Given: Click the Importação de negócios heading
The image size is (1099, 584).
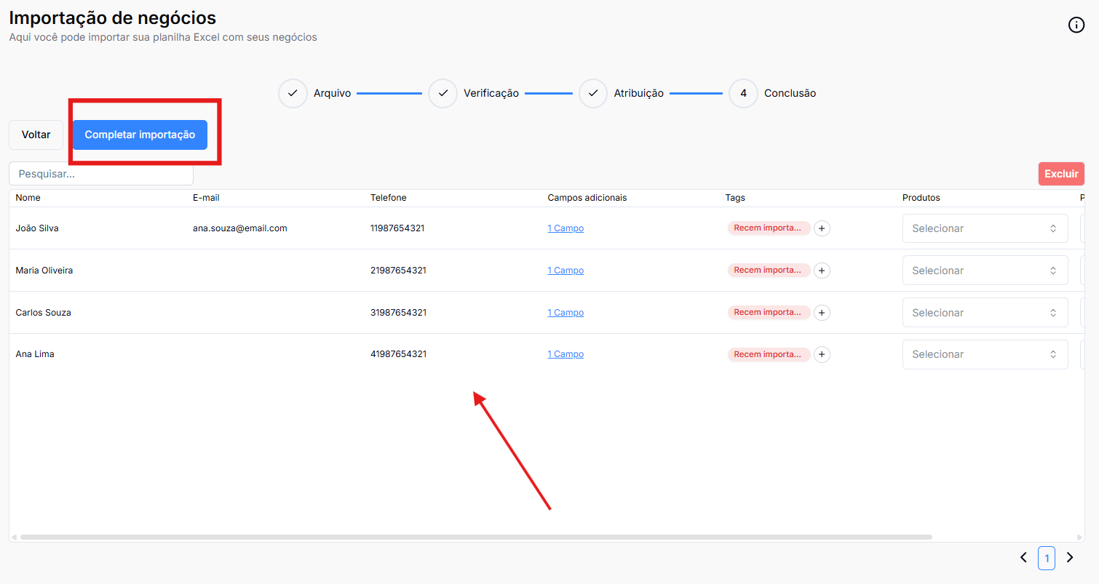Looking at the screenshot, I should [113, 17].
